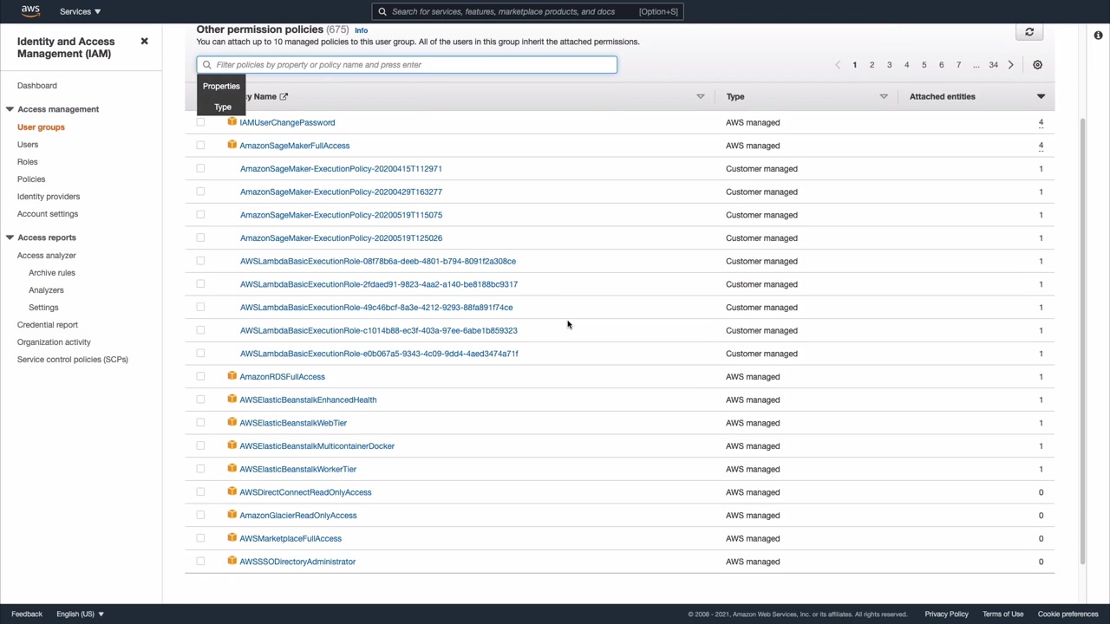
Task: Open the IAMUserChangePassword policy link
Action: (x=287, y=122)
